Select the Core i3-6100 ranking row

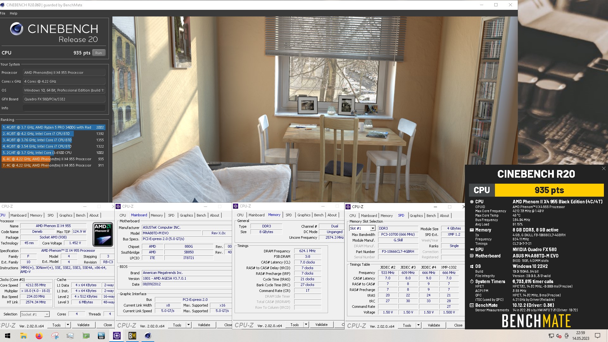point(53,153)
